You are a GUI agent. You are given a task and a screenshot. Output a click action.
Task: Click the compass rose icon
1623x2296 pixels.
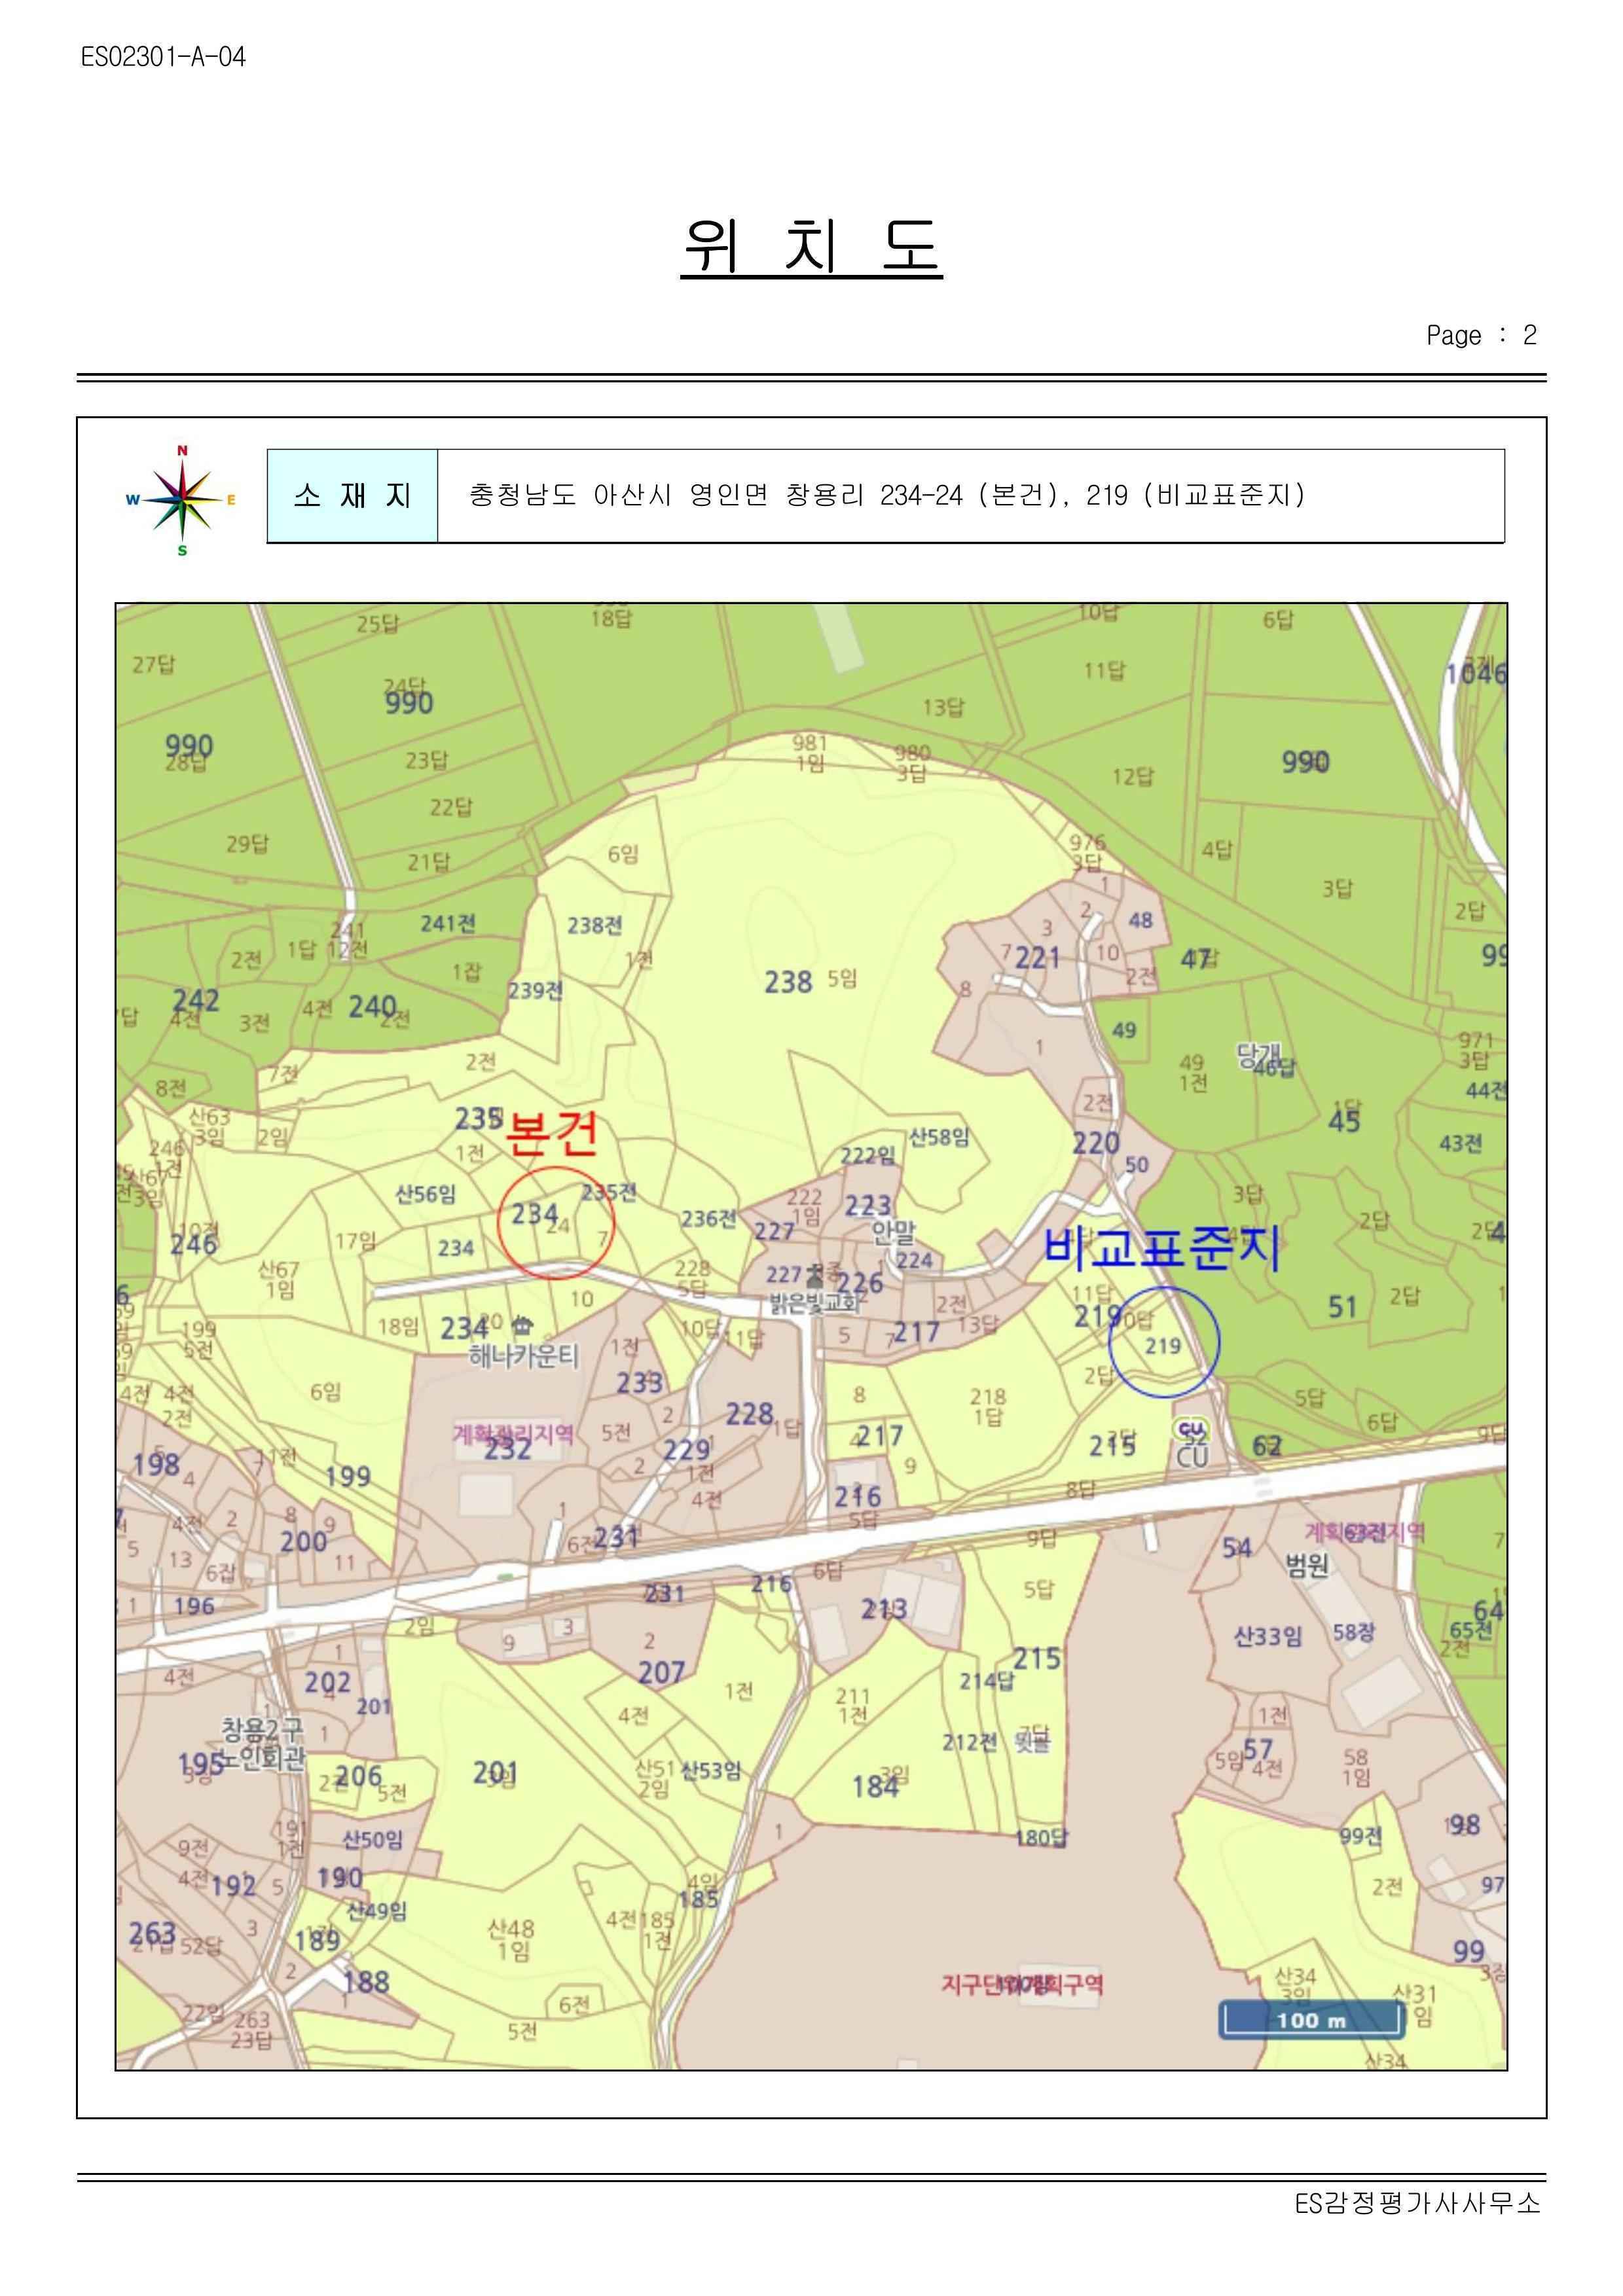point(182,499)
